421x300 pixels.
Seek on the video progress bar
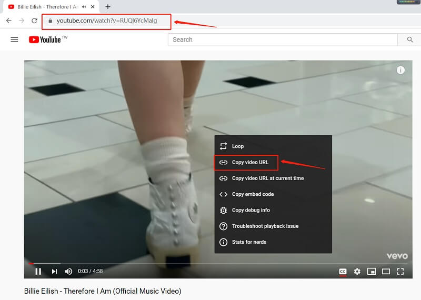click(218, 264)
